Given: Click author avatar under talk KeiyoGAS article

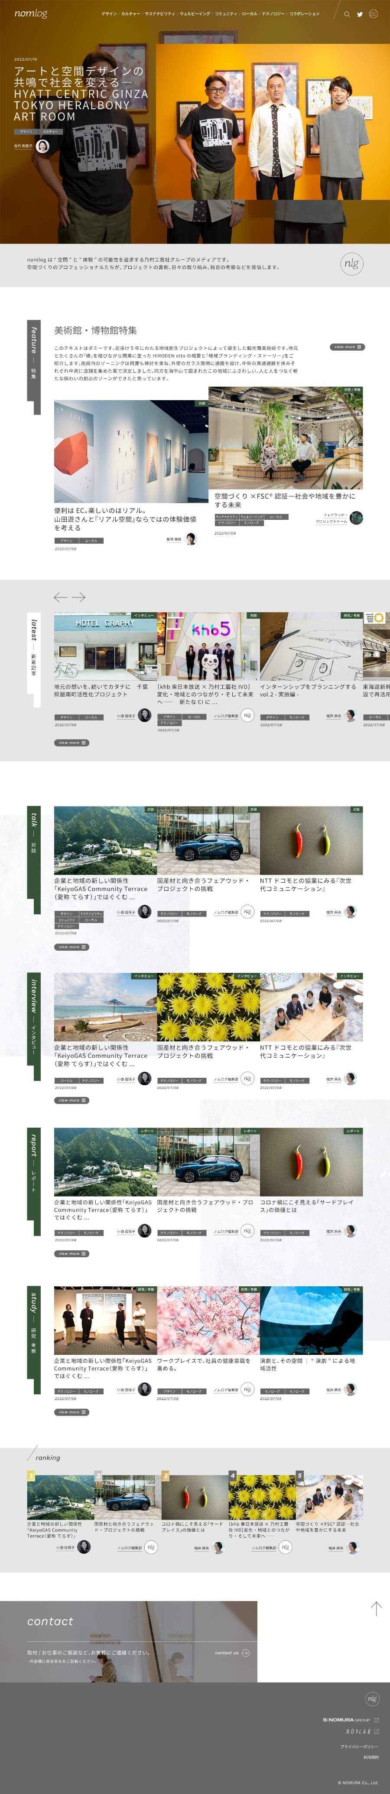Looking at the screenshot, I should click(145, 912).
